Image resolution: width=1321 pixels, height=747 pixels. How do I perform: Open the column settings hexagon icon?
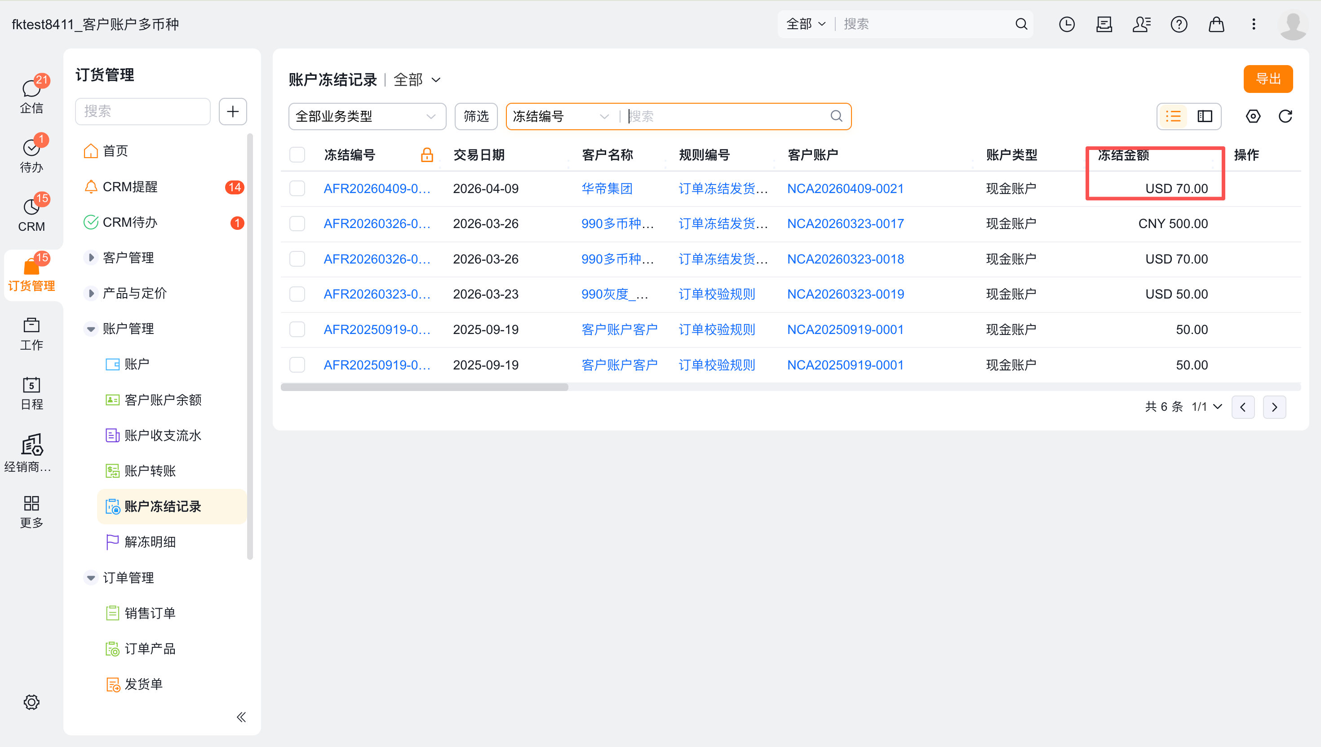point(1253,116)
